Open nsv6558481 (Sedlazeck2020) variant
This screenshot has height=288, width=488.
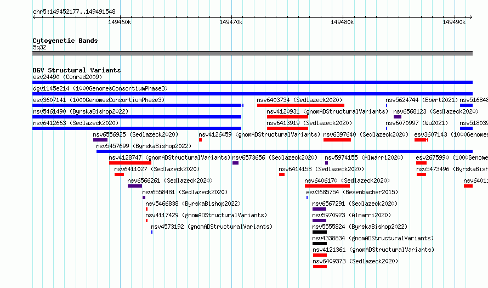[x=185, y=192]
